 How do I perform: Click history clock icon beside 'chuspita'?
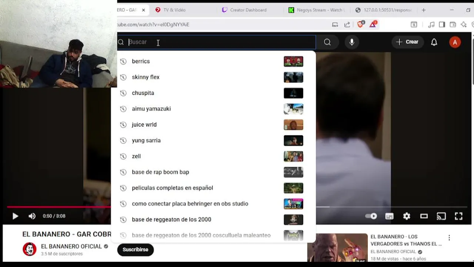click(123, 93)
